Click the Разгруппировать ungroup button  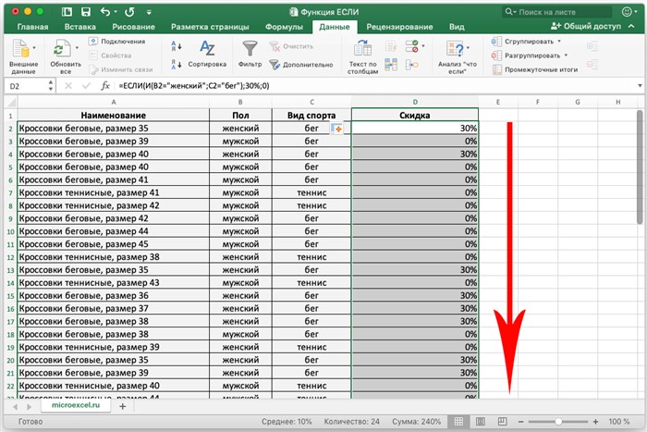[x=526, y=56]
